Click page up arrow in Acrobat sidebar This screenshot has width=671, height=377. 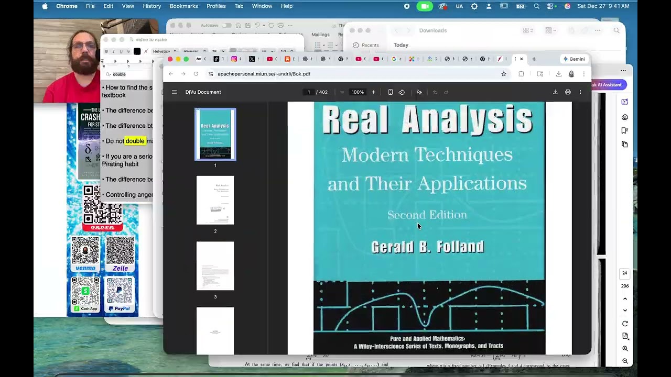(x=625, y=298)
